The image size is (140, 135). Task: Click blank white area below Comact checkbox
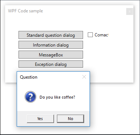(109, 55)
